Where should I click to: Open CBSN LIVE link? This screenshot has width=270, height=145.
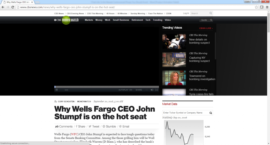[x=206, y=28]
